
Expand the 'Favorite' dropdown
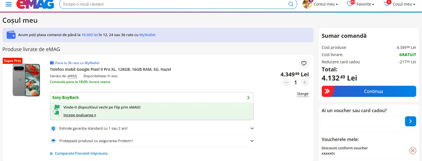pyautogui.click(x=365, y=4)
